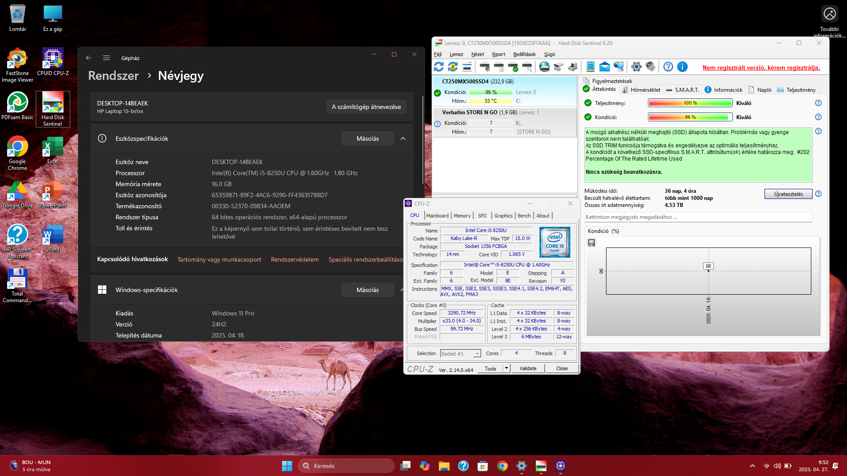Open the Lemez menu in Hard Disk Sentinel

click(456, 54)
